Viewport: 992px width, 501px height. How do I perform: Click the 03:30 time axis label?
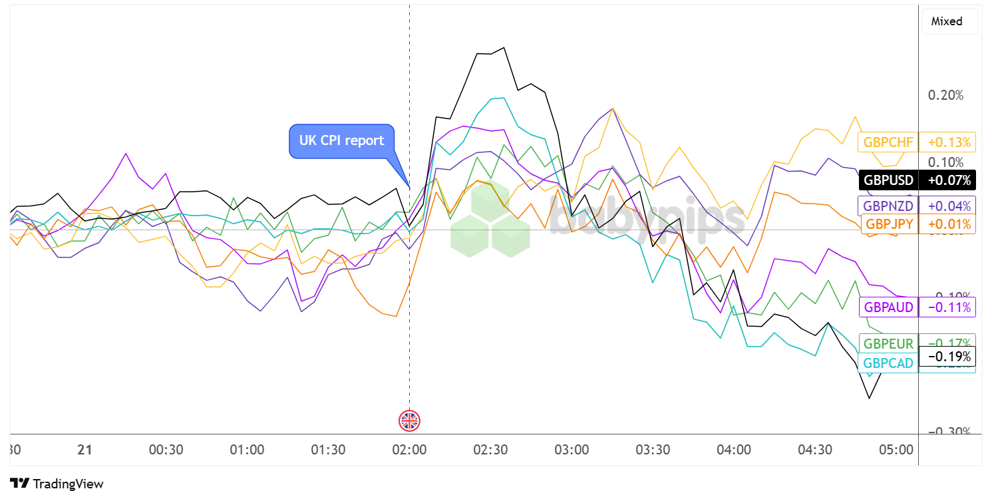point(653,450)
